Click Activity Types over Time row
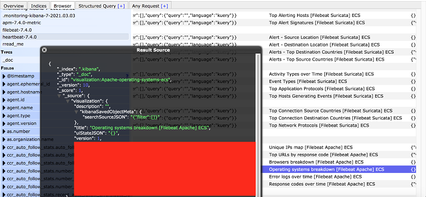426x197 pixels. click(321, 74)
